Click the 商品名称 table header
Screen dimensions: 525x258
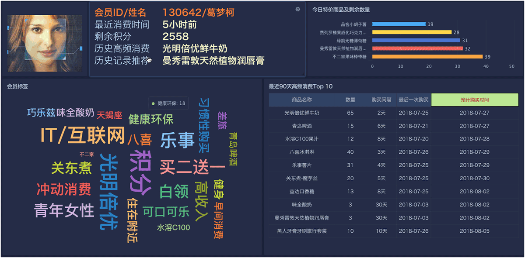tap(302, 100)
